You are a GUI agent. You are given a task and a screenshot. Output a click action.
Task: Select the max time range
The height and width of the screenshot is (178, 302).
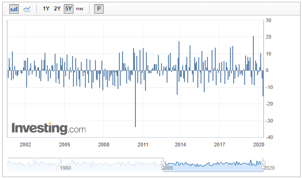(x=79, y=9)
